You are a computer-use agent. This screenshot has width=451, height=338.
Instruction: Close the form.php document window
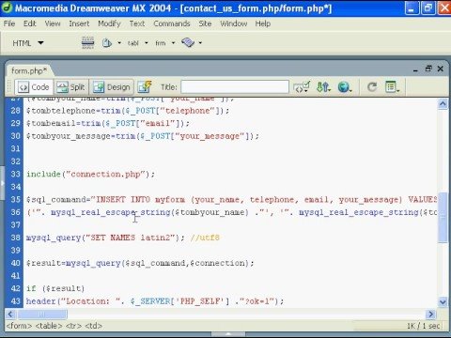[x=441, y=69]
